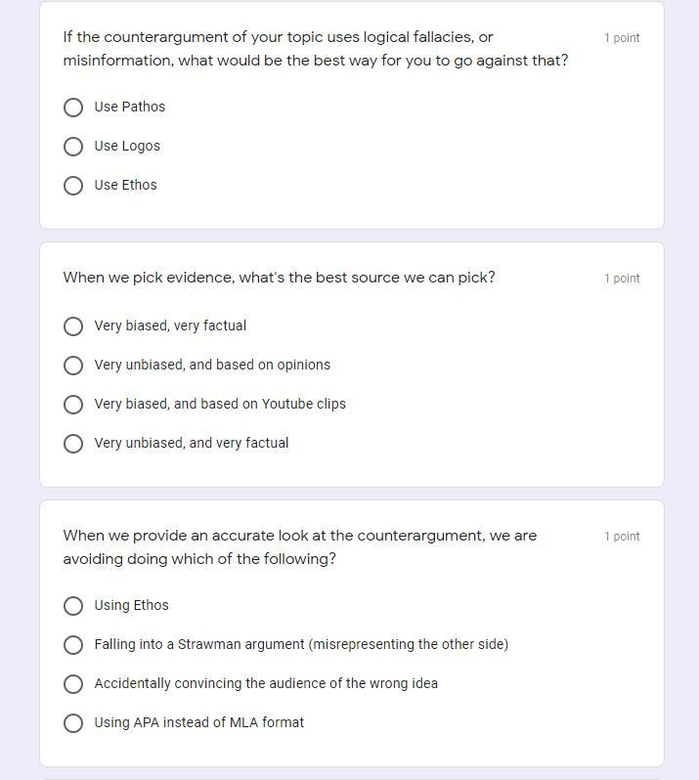Mark 'Very unbiased, and very factual' answer
Image resolution: width=699 pixels, height=780 pixels.
tap(73, 444)
